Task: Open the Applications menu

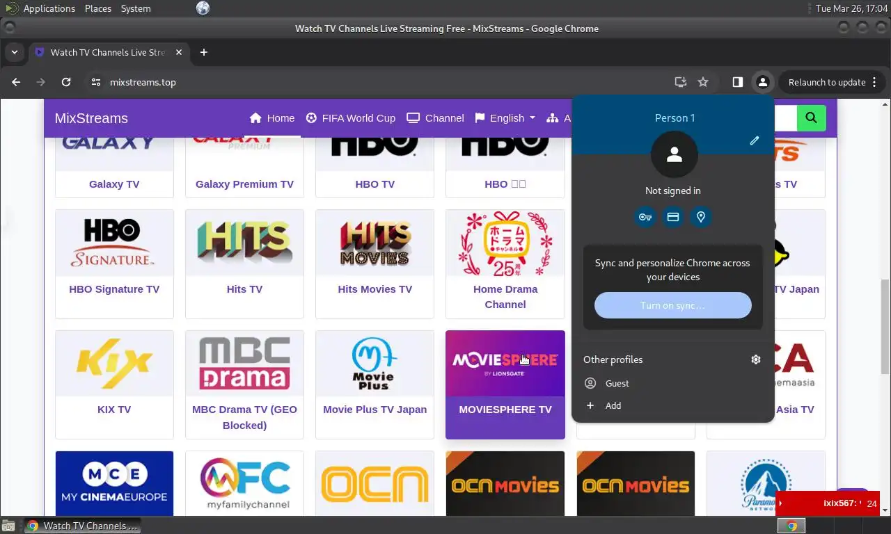Action: [x=49, y=8]
